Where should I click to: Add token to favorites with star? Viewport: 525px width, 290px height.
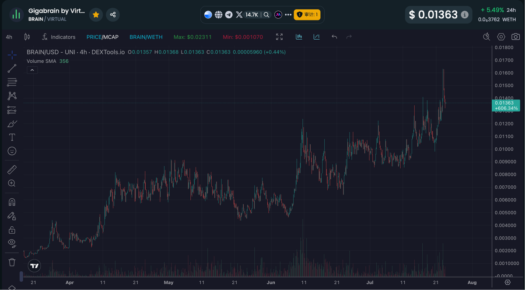point(96,15)
